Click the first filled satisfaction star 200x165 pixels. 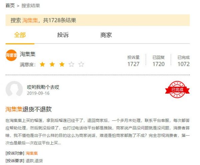pos(42,64)
